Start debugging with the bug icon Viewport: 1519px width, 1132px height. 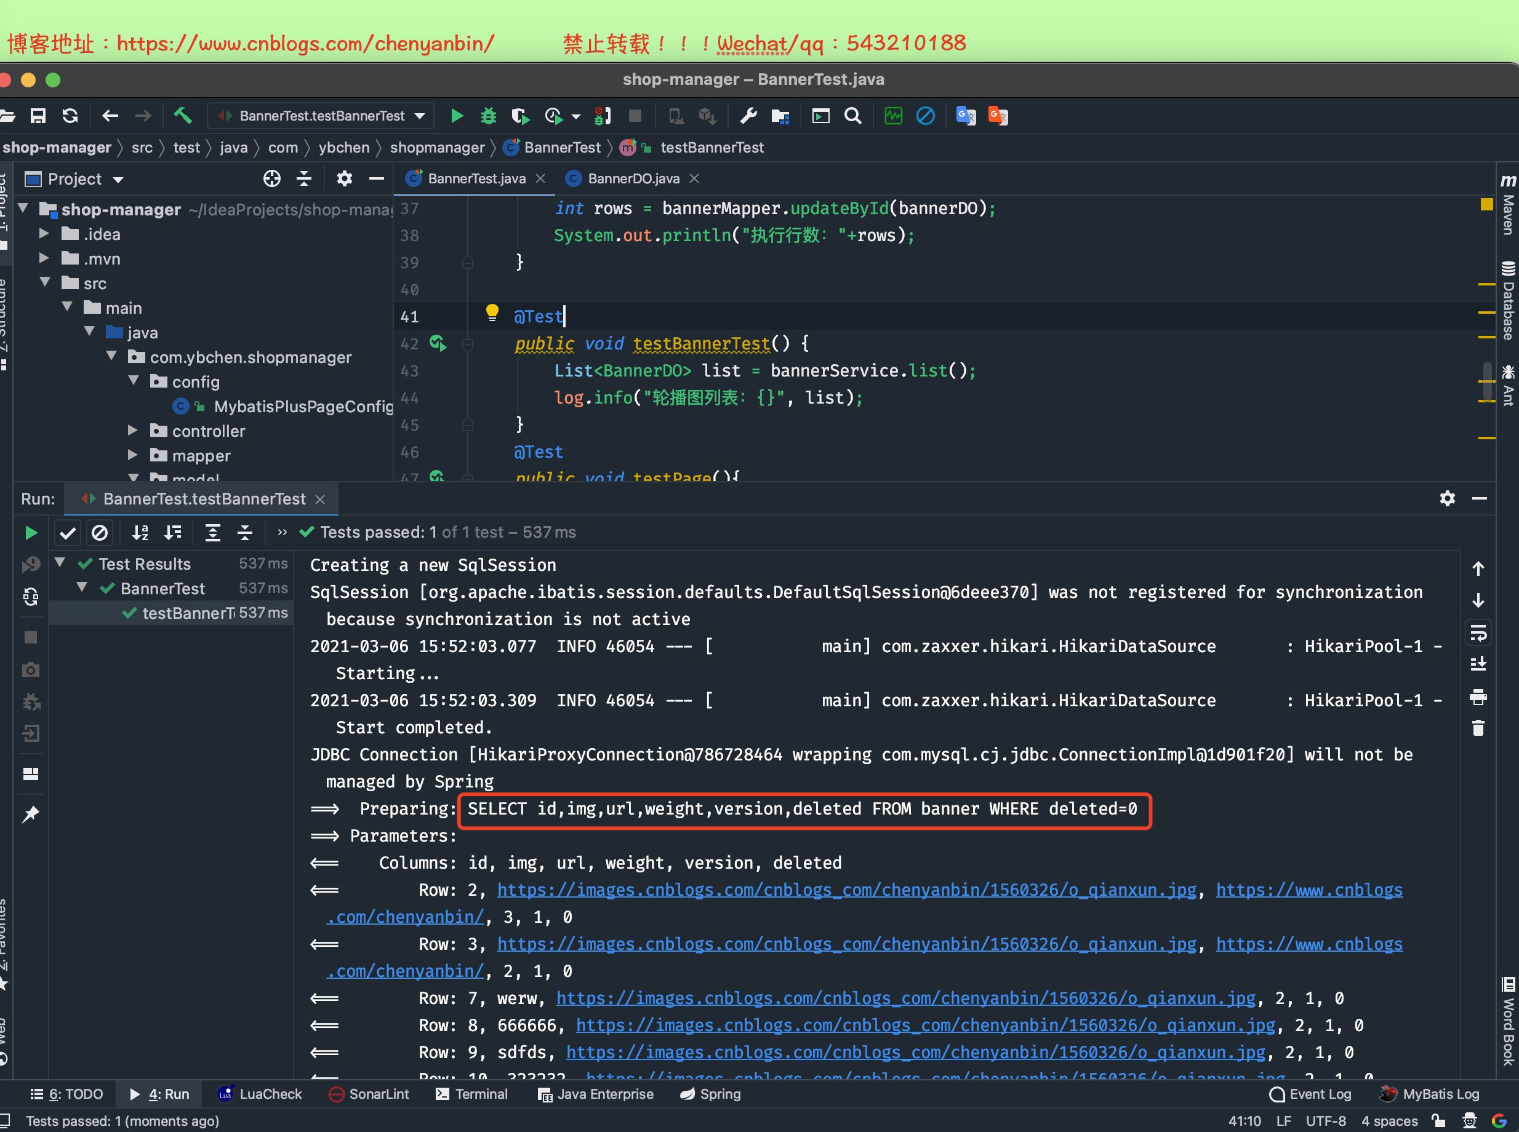point(487,116)
